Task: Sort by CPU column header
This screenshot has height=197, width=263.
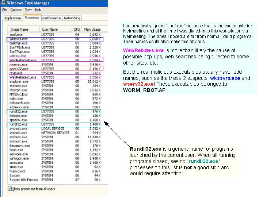Action: coord(76,29)
